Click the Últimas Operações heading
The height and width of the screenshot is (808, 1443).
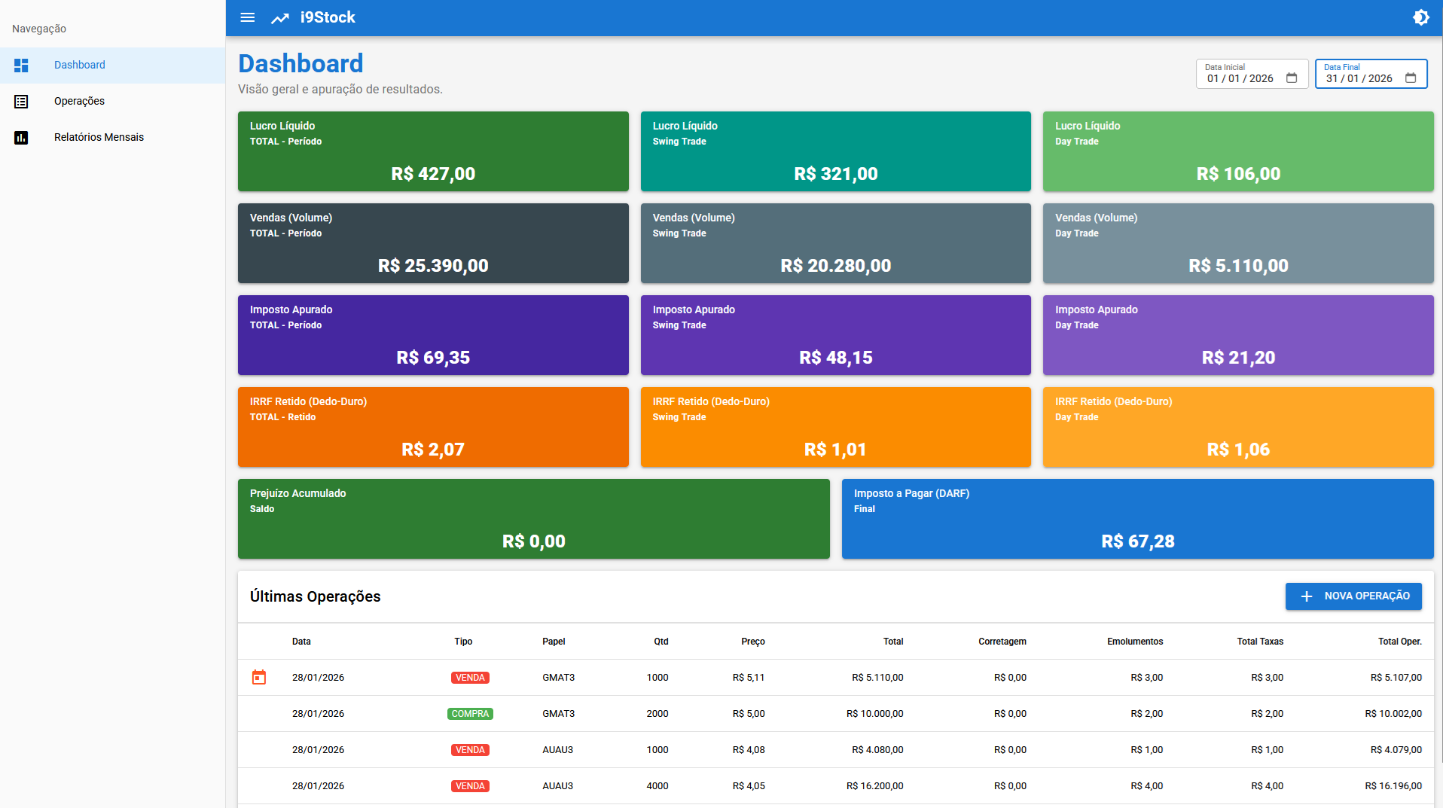click(x=315, y=596)
